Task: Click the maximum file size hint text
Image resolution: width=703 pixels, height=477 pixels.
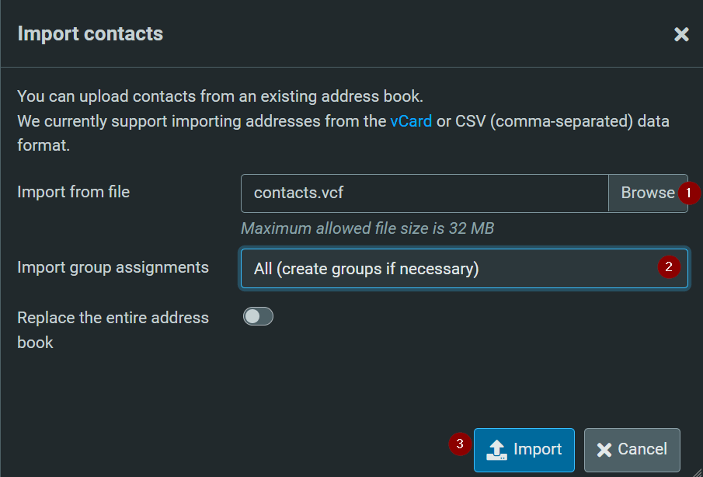Action: click(x=367, y=228)
